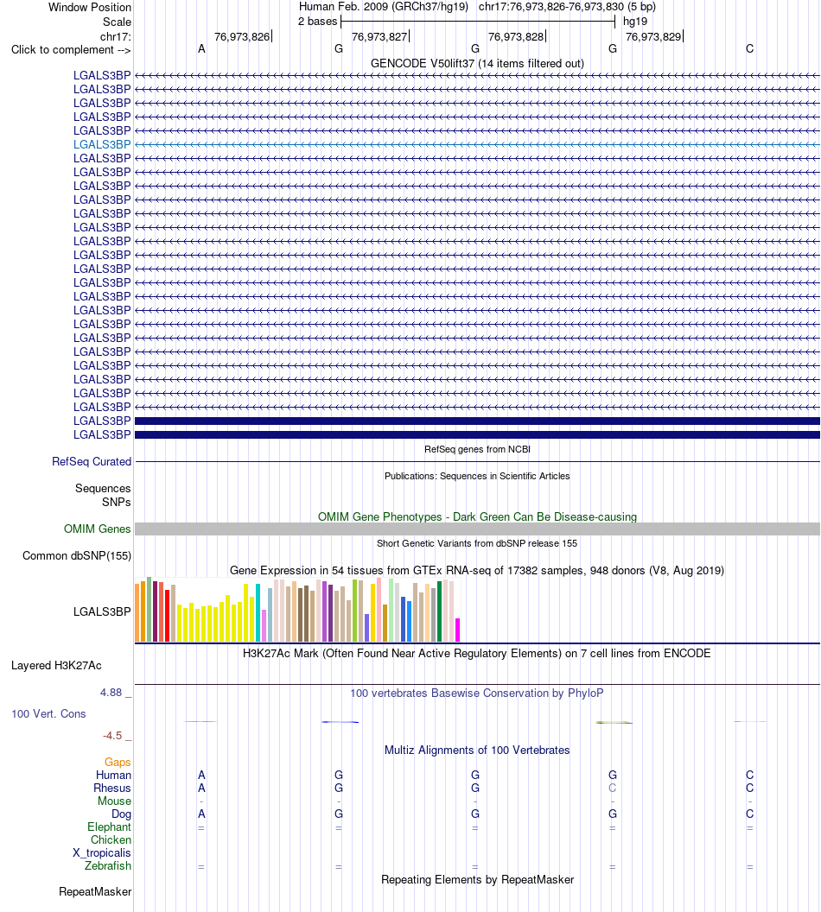Click the GENCODE V50lift37 track title

tap(477, 63)
